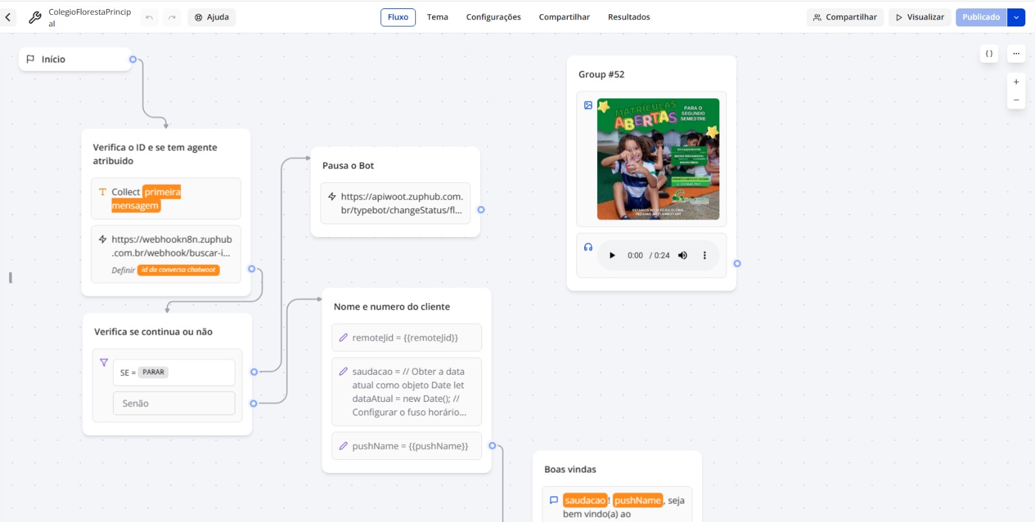
Task: Open the wrench tool icon
Action: point(35,17)
